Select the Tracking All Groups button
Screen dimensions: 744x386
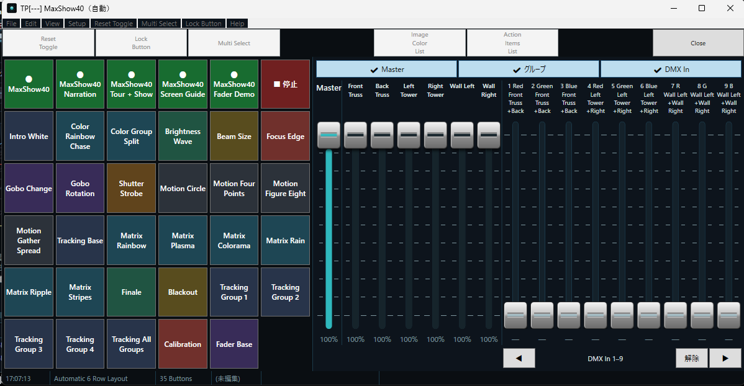click(132, 344)
